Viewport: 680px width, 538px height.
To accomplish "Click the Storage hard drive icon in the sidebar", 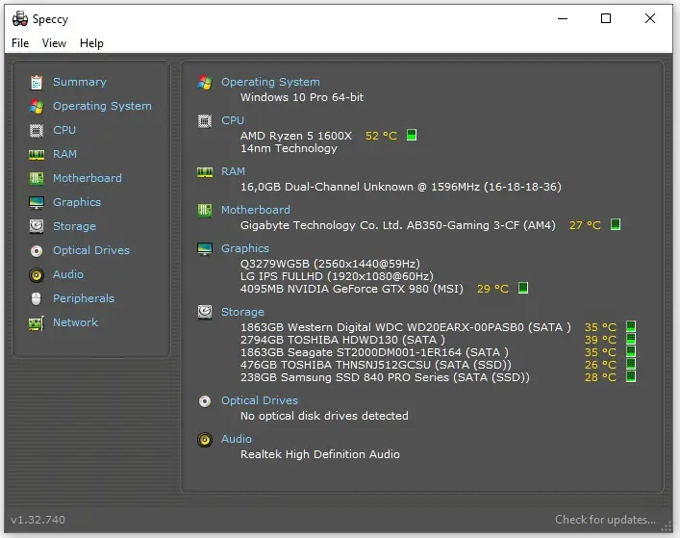I will point(37,226).
